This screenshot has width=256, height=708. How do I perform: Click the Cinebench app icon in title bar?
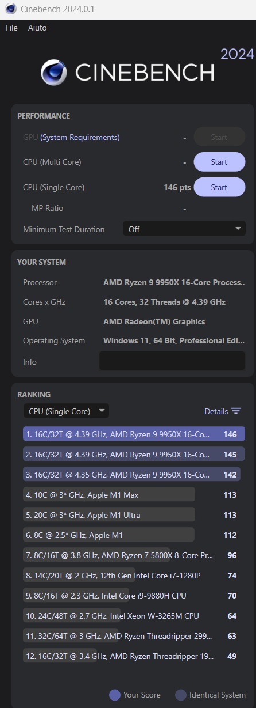point(10,9)
